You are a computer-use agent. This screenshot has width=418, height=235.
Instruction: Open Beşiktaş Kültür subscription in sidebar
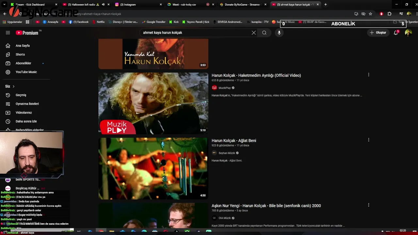click(27, 188)
